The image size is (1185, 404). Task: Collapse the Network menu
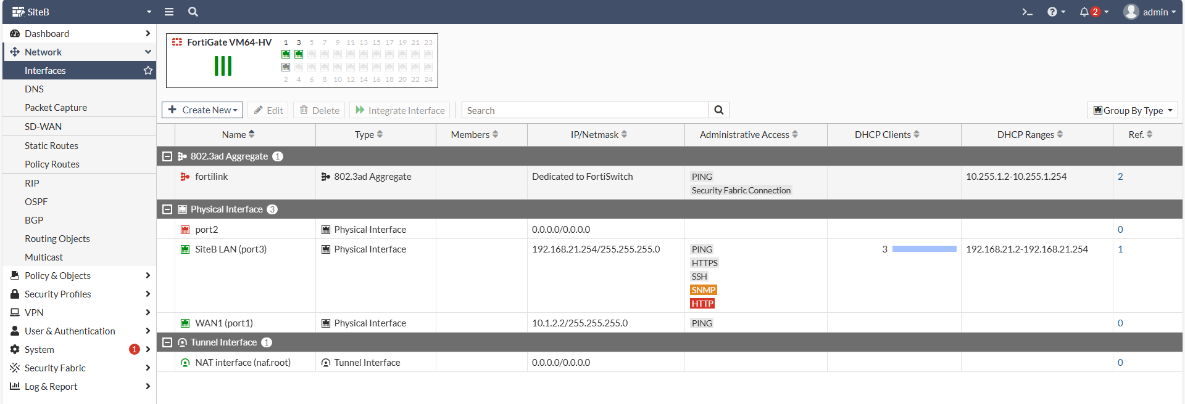pos(80,52)
